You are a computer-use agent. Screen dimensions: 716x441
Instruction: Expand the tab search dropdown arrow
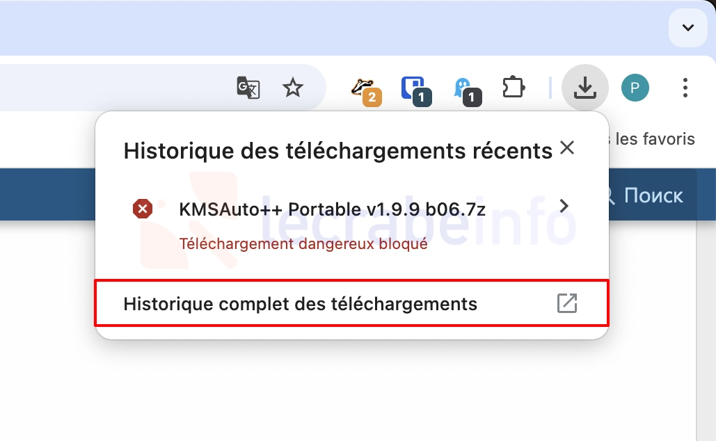pyautogui.click(x=687, y=28)
